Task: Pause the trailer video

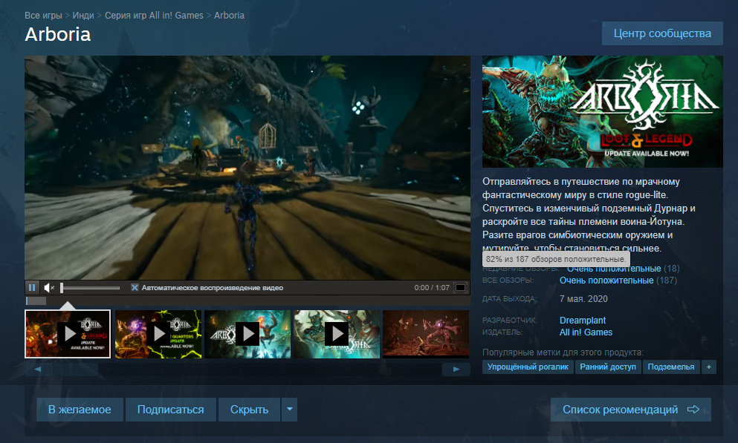Action: pos(32,287)
